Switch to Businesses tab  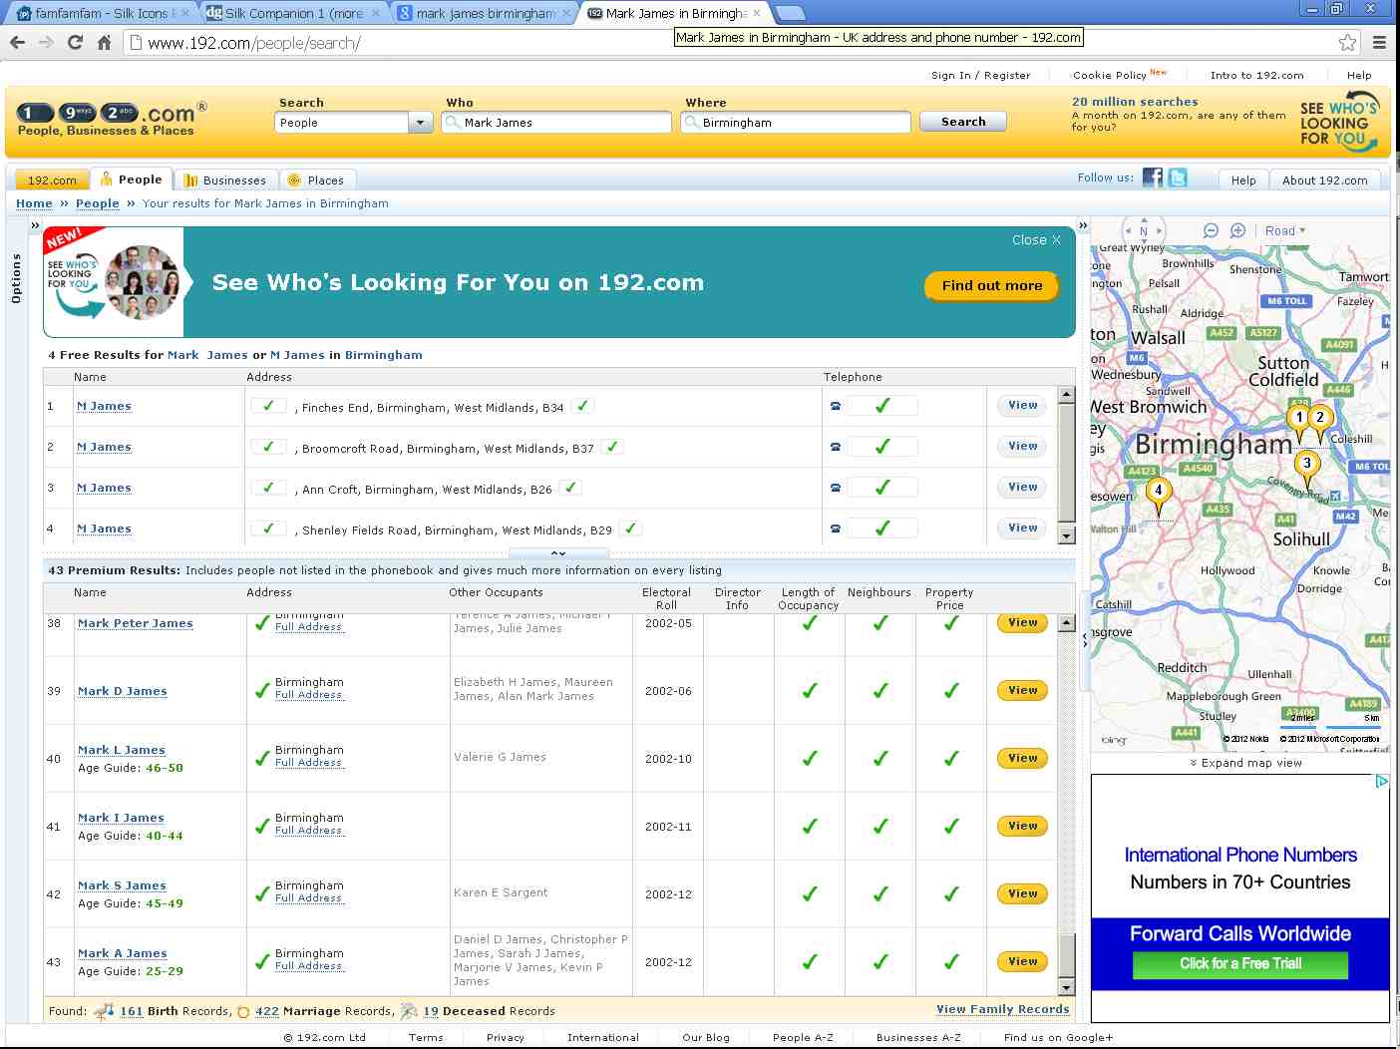click(x=225, y=180)
